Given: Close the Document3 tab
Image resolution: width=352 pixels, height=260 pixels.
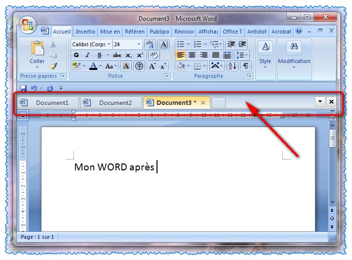Looking at the screenshot, I should pyautogui.click(x=203, y=102).
